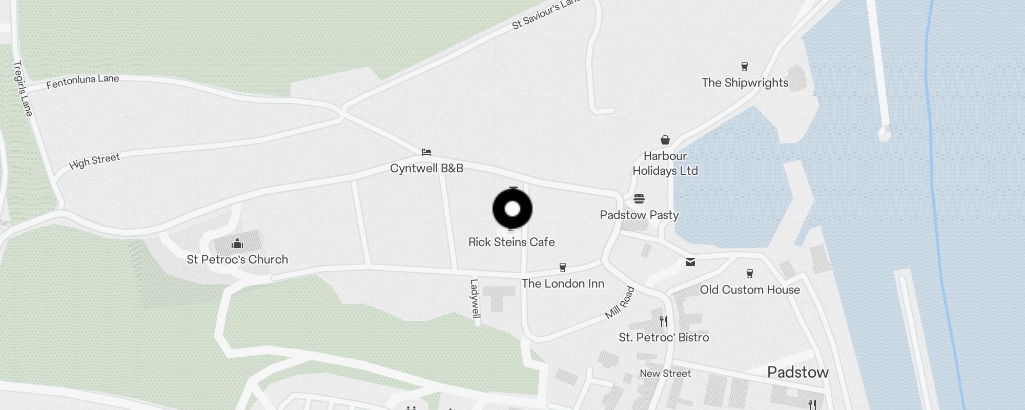This screenshot has height=410, width=1025.
Task: Click the High Street road label
Action: tap(94, 161)
